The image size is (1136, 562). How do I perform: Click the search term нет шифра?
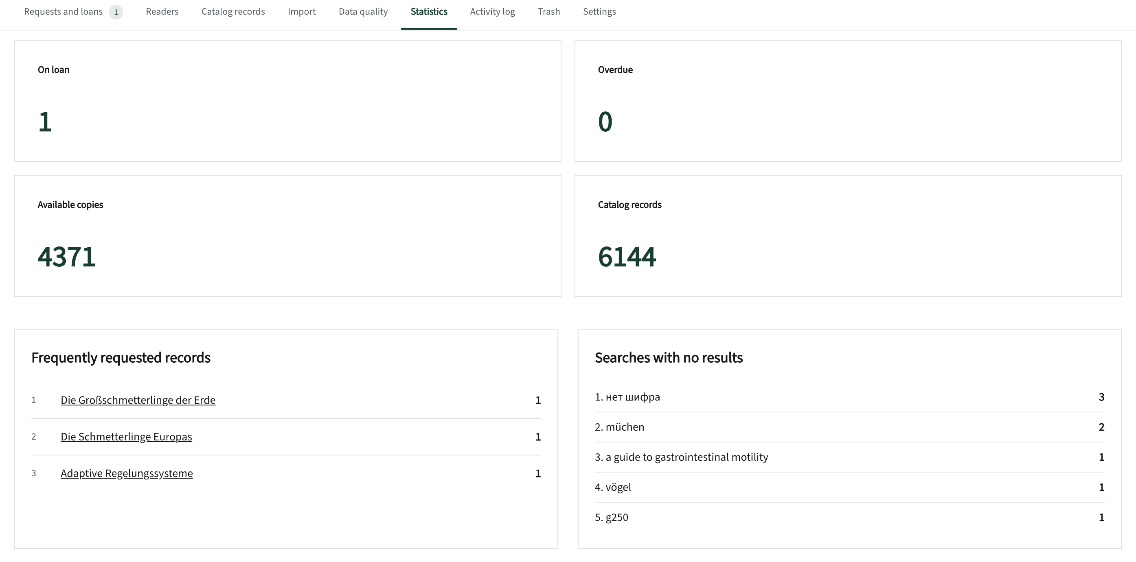tap(633, 397)
